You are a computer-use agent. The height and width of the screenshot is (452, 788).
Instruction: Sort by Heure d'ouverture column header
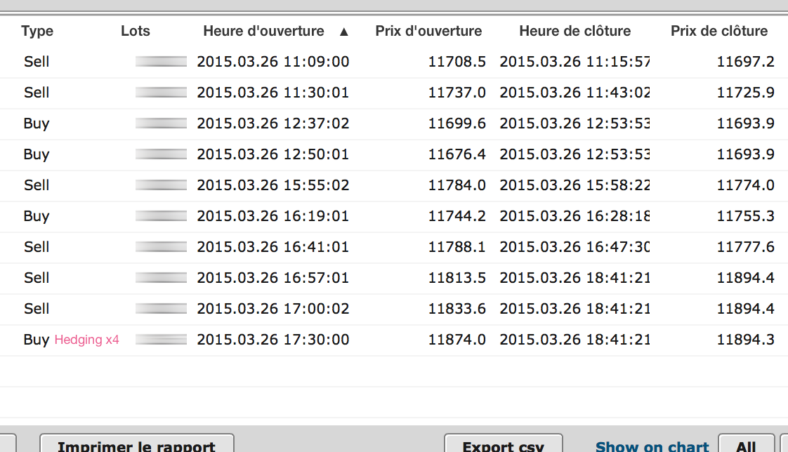click(x=263, y=31)
